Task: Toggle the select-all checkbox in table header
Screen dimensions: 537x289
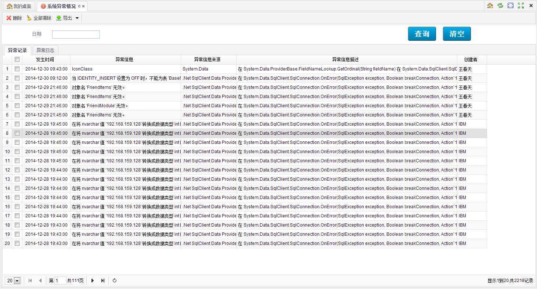Action: pos(17,59)
